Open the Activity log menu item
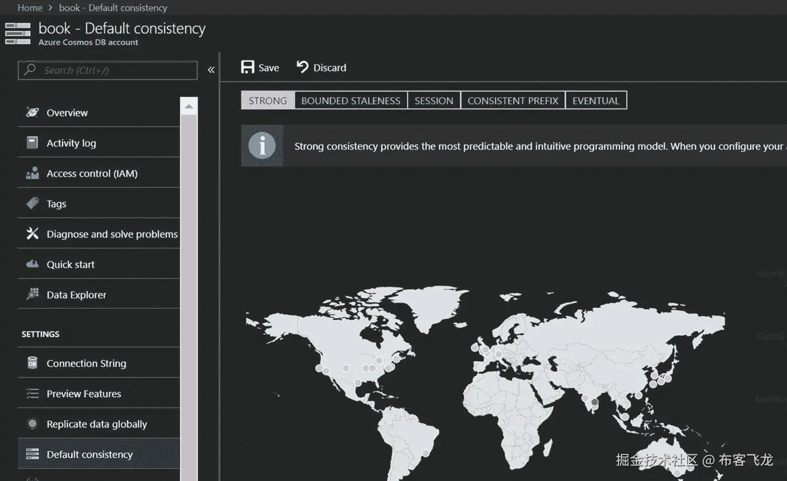787x481 pixels. coord(99,142)
